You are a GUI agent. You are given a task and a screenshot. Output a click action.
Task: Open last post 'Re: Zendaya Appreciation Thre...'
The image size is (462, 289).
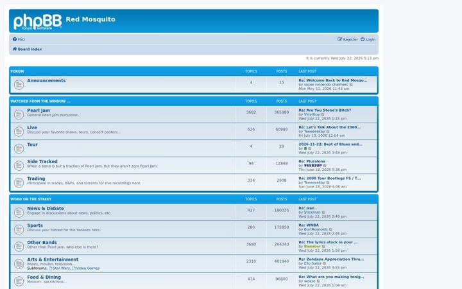click(331, 259)
